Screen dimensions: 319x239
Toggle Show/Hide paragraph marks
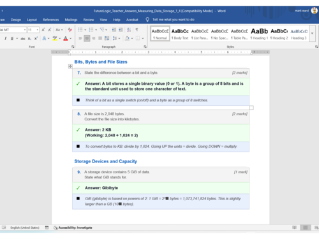137,30
